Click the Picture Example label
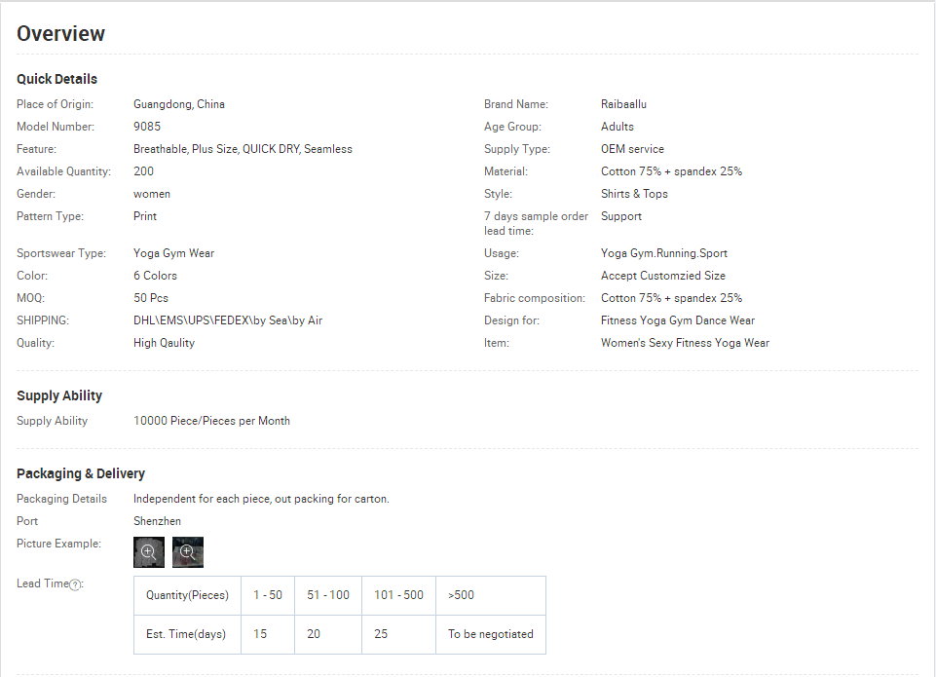 tap(59, 544)
